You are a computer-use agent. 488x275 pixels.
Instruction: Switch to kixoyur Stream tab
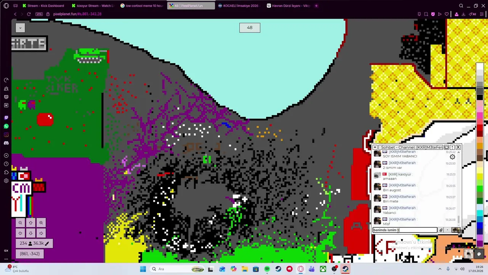point(93,6)
